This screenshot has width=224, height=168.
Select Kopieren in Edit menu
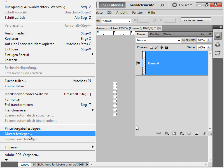click(x=48, y=39)
